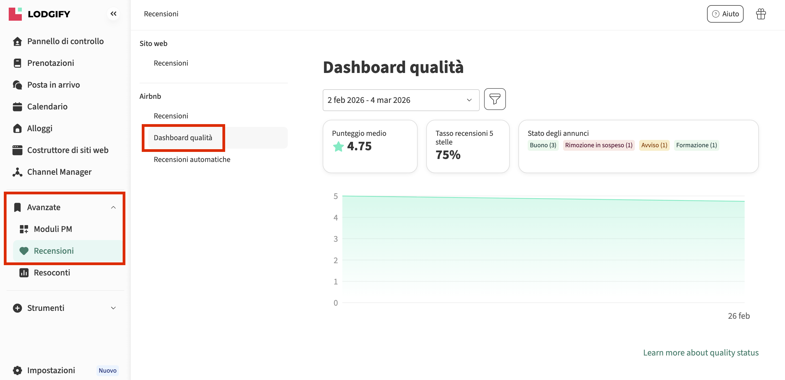Open Recensioni under Sito web
Image resolution: width=785 pixels, height=380 pixels.
(x=171, y=63)
